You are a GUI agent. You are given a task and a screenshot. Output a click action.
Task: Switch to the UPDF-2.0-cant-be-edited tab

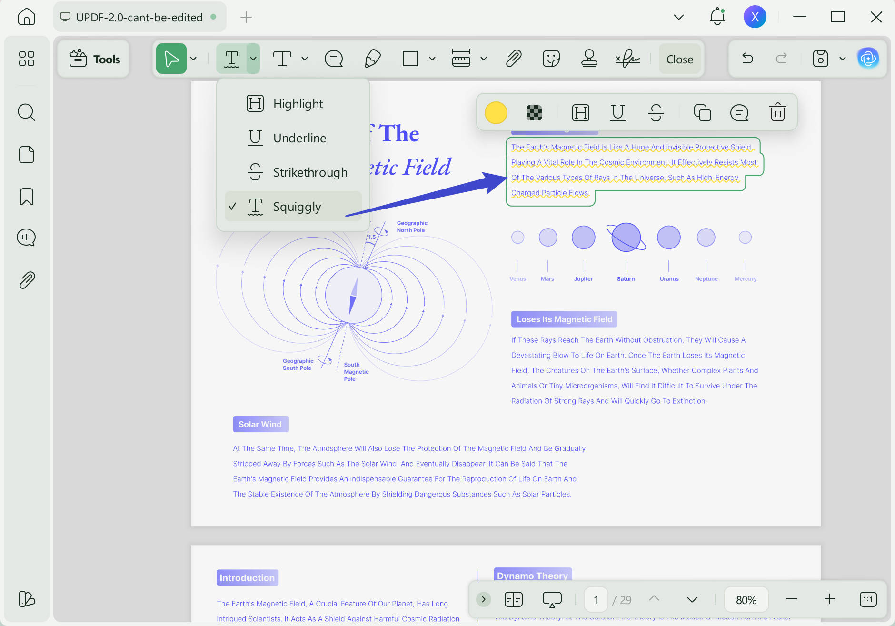pyautogui.click(x=139, y=17)
